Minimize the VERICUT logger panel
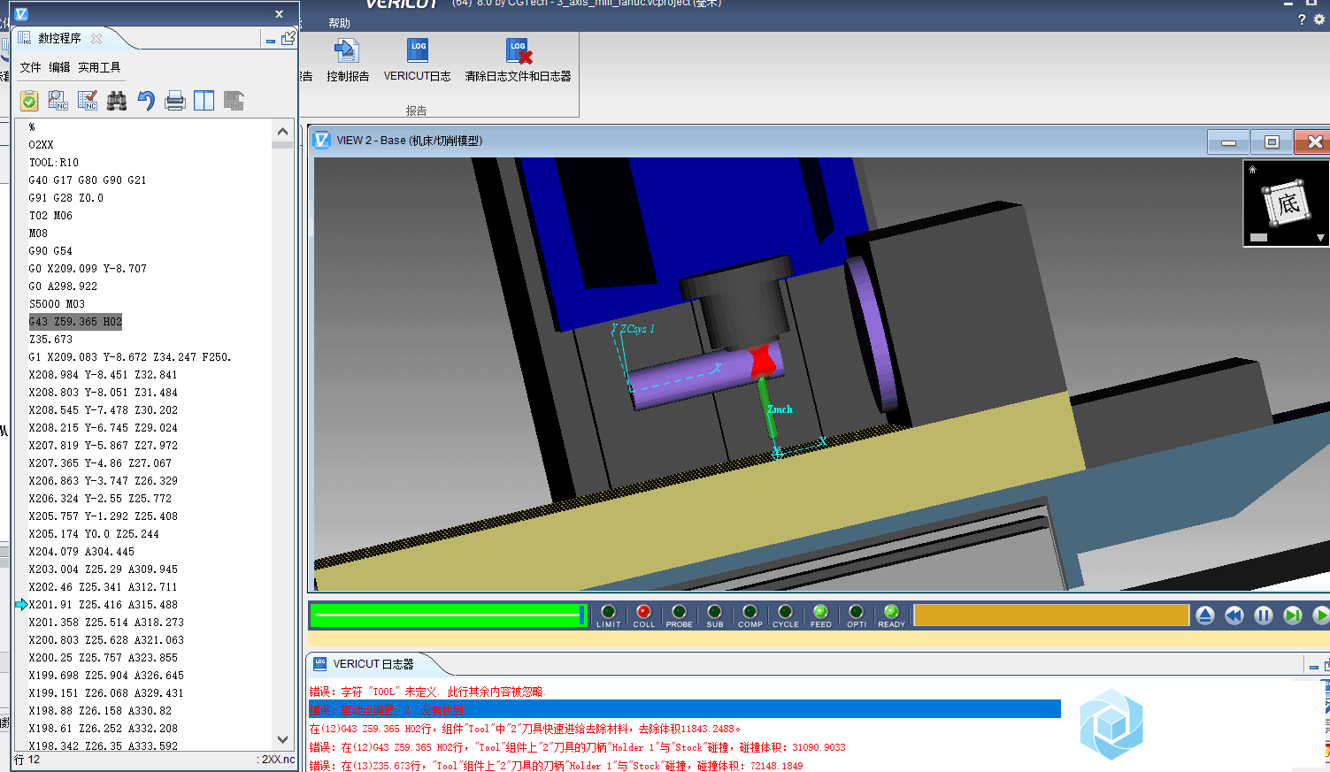1330x772 pixels. 1314,666
